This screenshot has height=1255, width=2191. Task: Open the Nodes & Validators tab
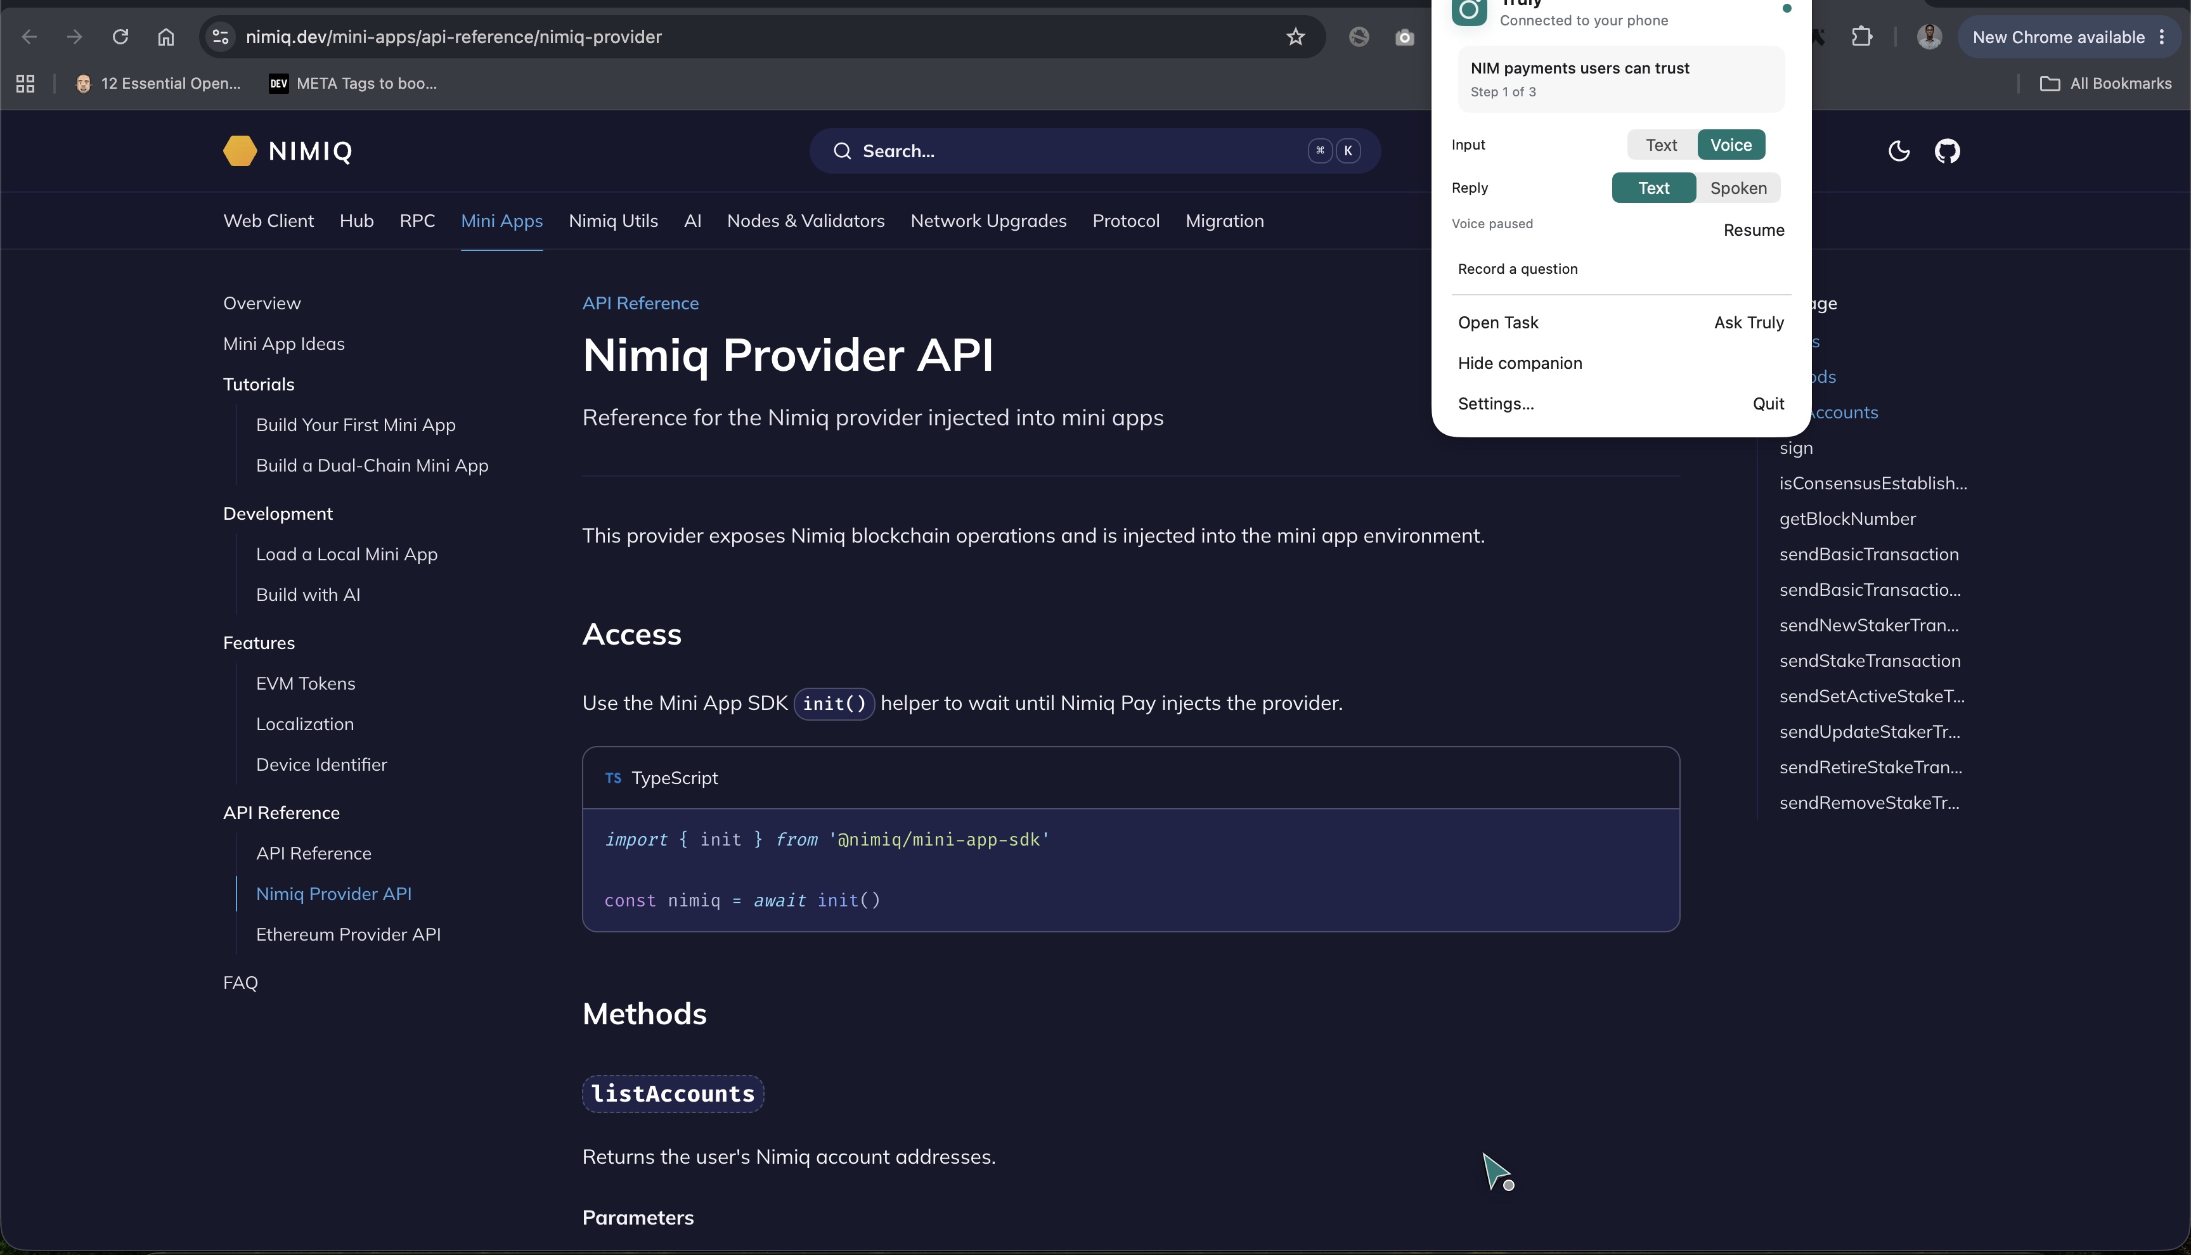click(805, 221)
